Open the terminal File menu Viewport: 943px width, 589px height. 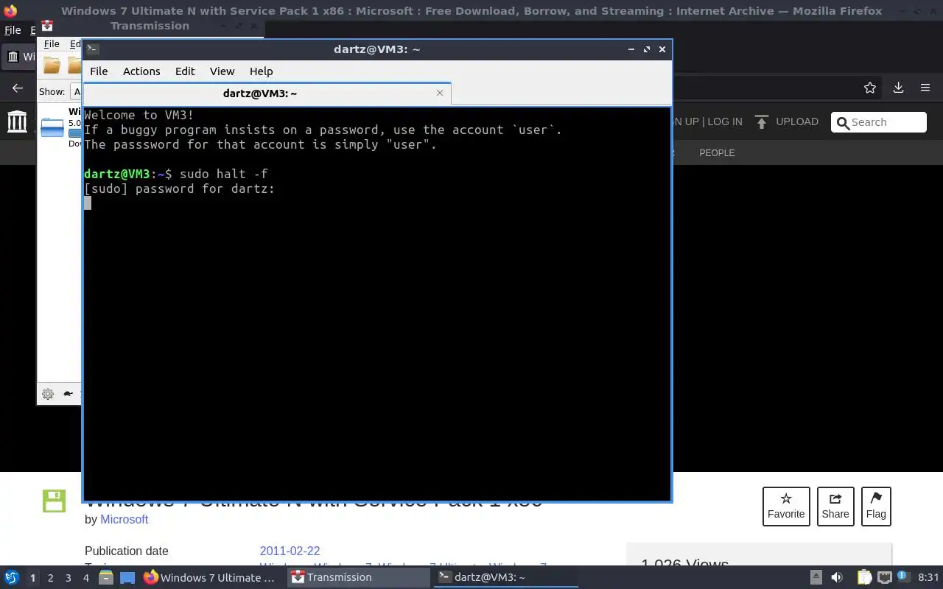(99, 71)
